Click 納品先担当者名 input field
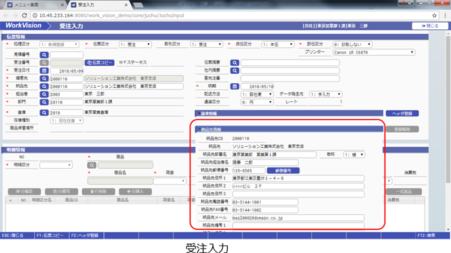Viewport: 451px width, 253px height. tap(265, 162)
